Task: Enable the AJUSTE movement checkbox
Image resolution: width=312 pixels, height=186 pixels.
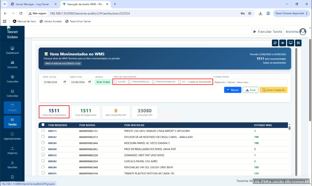Action: [115, 82]
